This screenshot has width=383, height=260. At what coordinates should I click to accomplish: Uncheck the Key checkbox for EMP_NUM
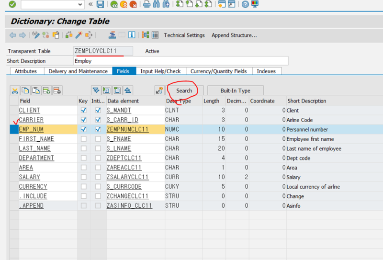click(83, 129)
